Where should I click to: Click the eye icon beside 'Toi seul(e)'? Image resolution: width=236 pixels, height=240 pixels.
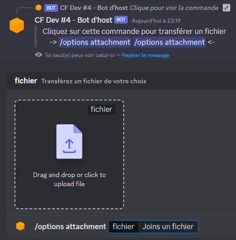[x=39, y=55]
